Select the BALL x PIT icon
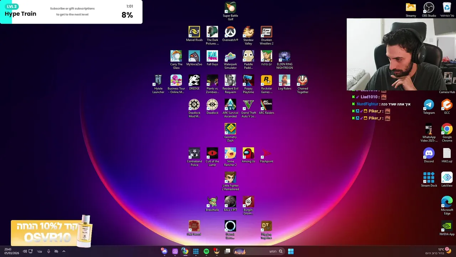Image resolution: width=456 pixels, height=257 pixels. click(230, 204)
